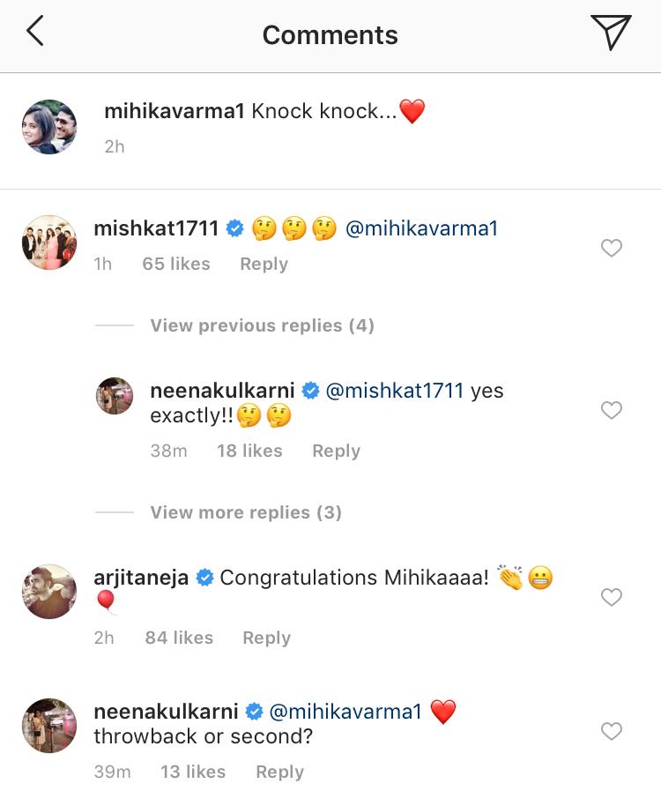Click arjitaneja's blue verified badge
661x806 pixels.
click(x=204, y=577)
